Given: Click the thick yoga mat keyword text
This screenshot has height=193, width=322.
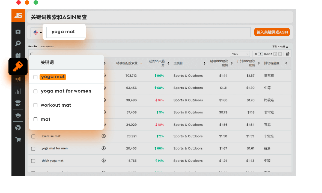Looking at the screenshot, I should (53, 161).
